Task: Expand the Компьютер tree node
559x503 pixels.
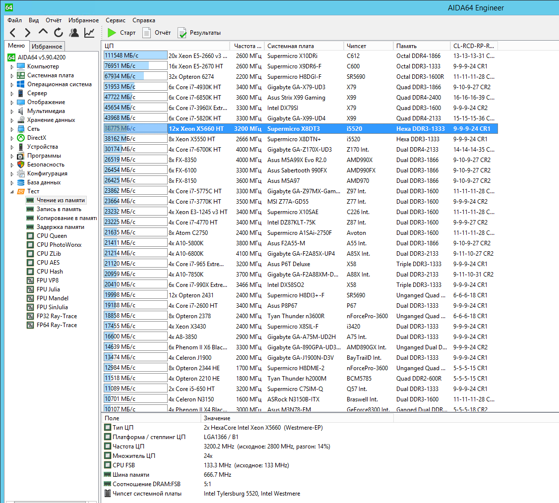Action: [12, 66]
